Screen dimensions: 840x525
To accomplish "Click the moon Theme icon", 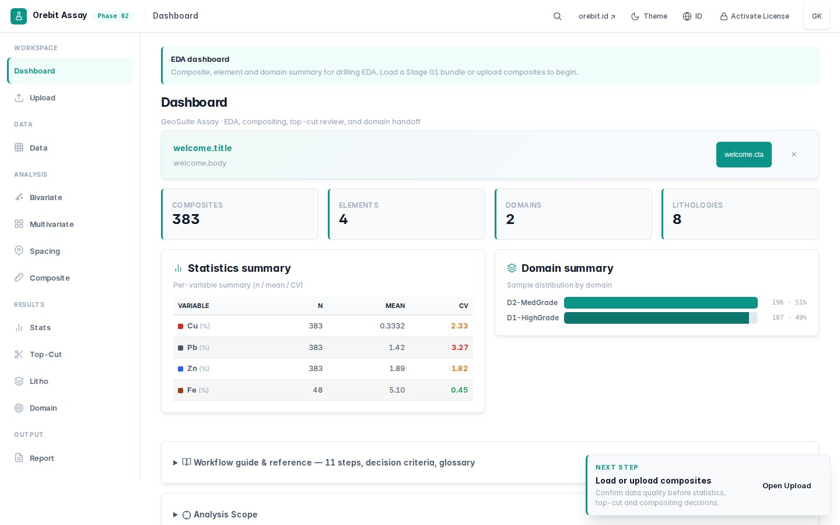I will coord(635,16).
